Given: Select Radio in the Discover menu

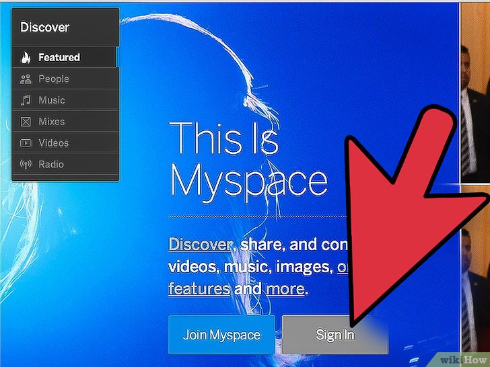Looking at the screenshot, I should point(65,164).
